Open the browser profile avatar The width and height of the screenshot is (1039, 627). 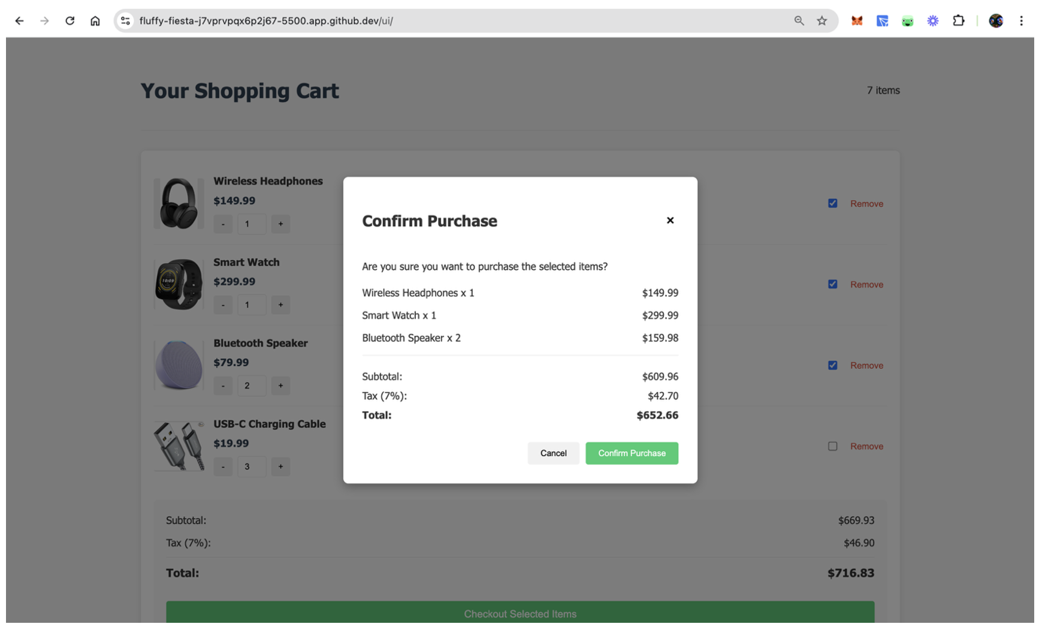[996, 21]
